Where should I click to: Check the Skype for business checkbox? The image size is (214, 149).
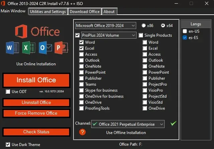[x=81, y=90]
